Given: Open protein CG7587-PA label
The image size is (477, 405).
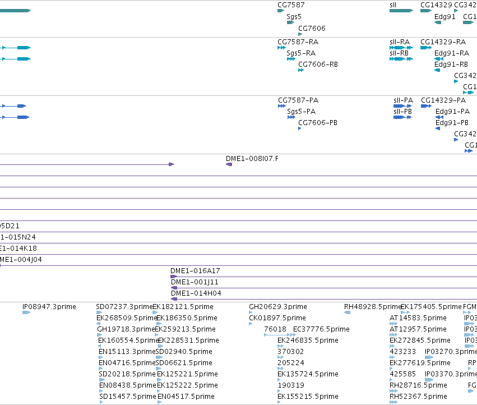Looking at the screenshot, I should pyautogui.click(x=298, y=100).
